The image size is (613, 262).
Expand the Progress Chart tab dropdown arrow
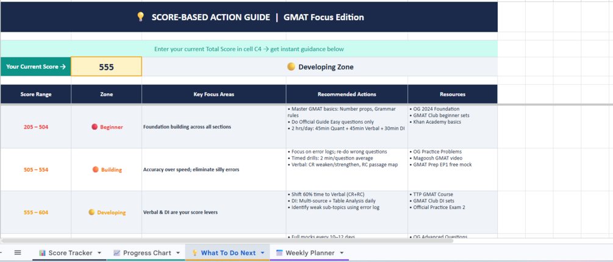pos(178,253)
